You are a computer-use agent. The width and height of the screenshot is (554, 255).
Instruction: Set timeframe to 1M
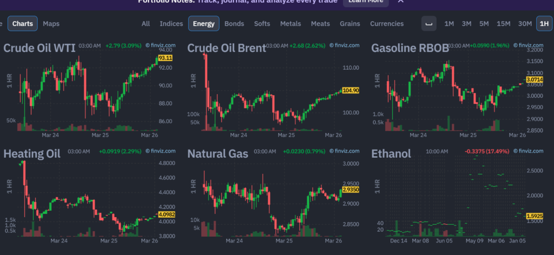449,24
